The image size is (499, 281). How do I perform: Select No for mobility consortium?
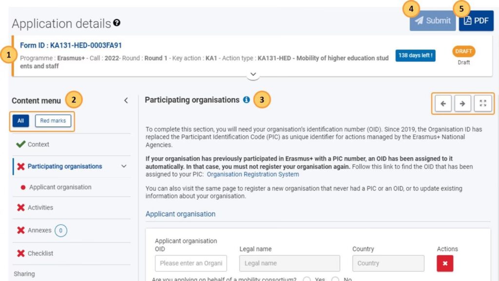335,280
